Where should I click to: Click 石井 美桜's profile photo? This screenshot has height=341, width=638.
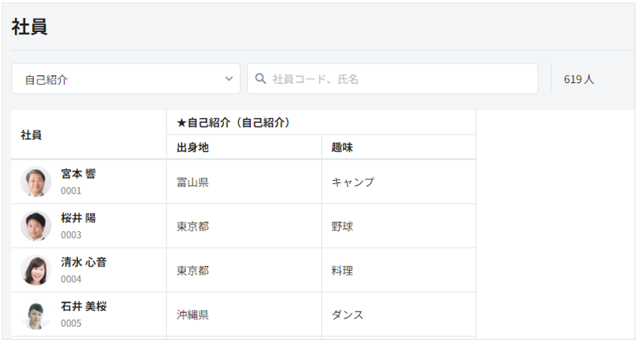[x=36, y=315]
